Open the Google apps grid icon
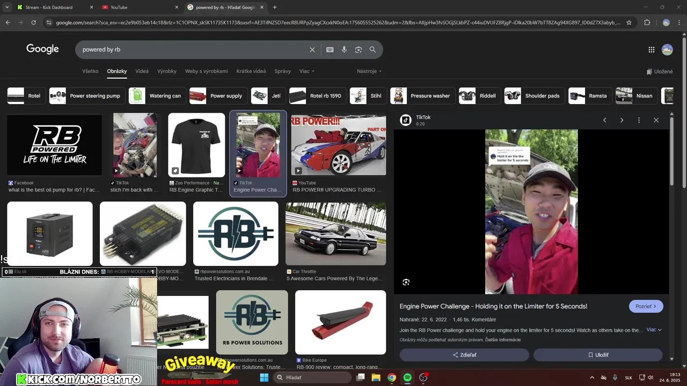 (652, 50)
